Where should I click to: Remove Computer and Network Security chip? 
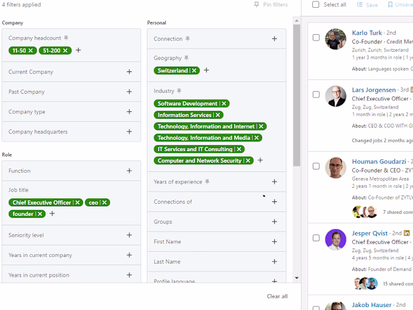coord(248,161)
